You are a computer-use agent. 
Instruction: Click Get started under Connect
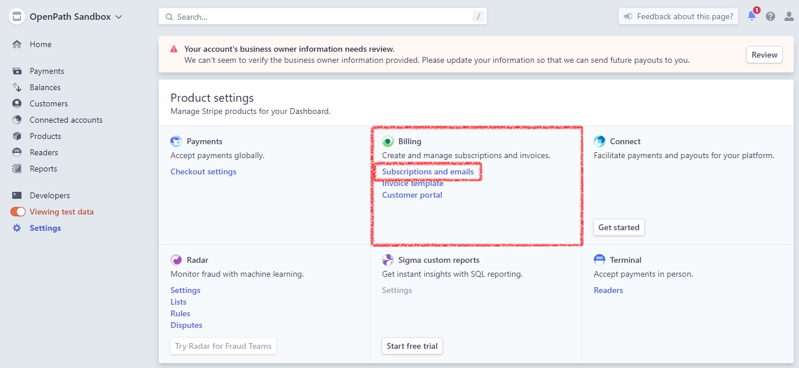tap(619, 227)
